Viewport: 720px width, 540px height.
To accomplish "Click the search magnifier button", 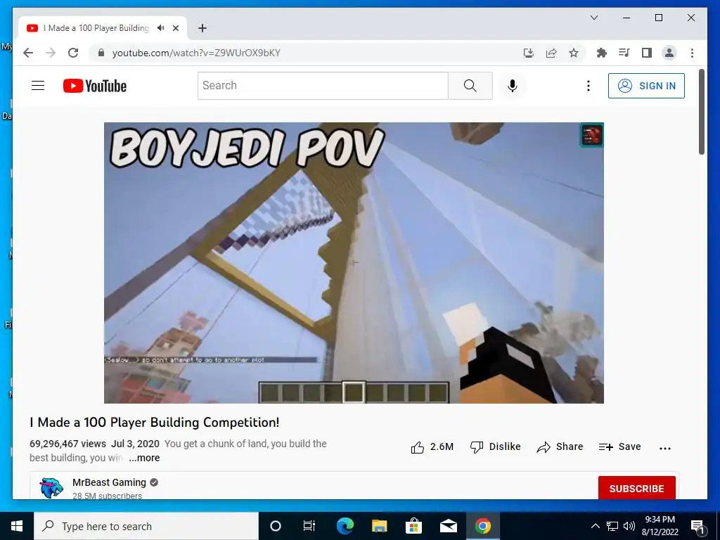I will 470,86.
